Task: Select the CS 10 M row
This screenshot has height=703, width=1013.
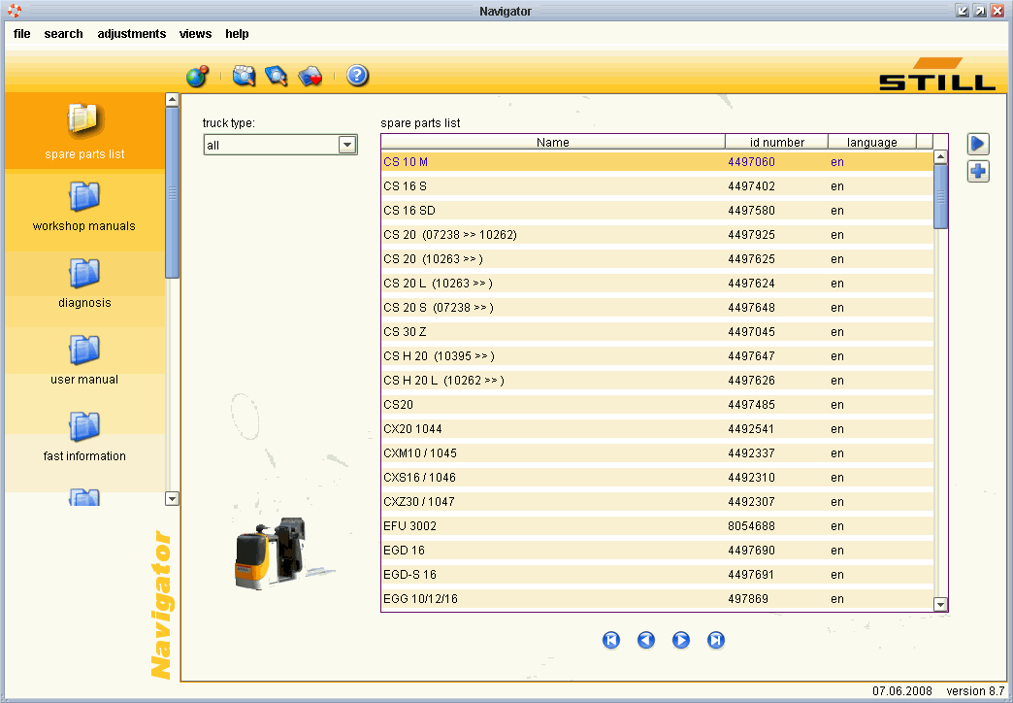Action: click(x=657, y=162)
